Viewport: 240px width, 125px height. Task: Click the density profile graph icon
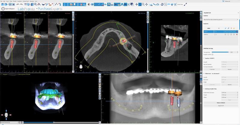151,4
